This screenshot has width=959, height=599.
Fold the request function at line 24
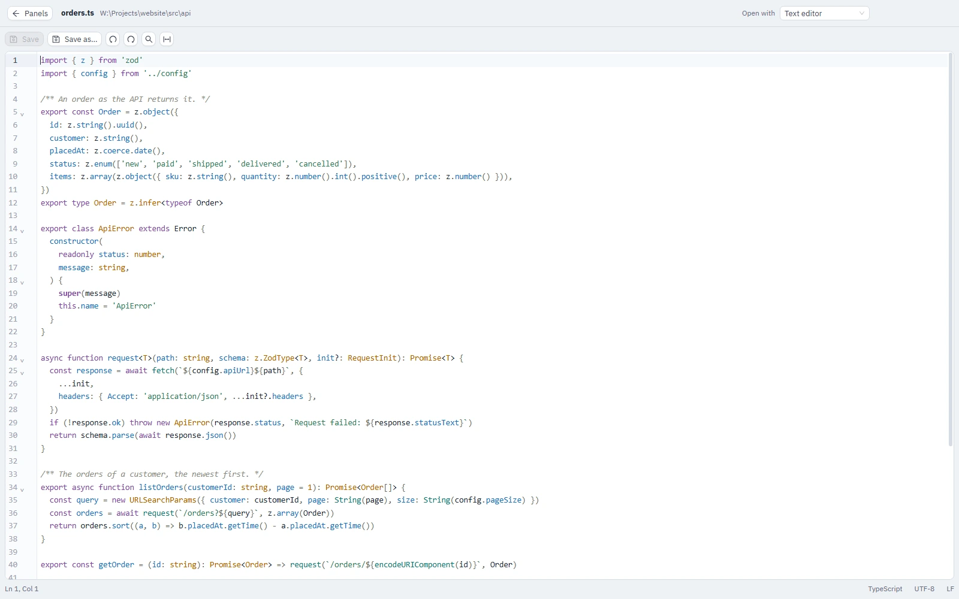click(22, 360)
